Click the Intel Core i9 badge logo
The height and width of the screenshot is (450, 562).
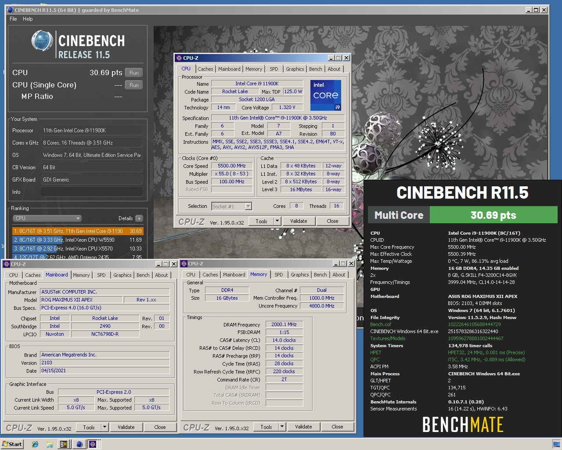pyautogui.click(x=325, y=95)
